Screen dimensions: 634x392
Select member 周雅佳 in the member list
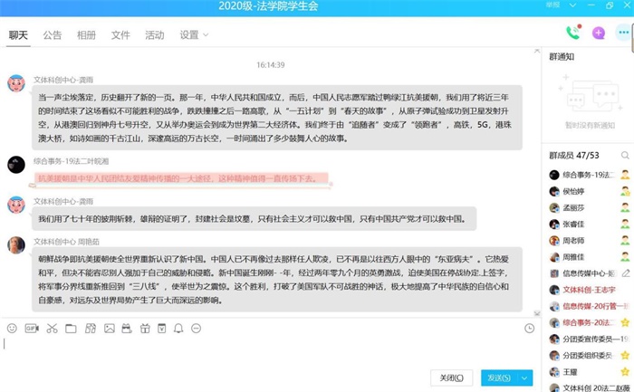point(590,257)
